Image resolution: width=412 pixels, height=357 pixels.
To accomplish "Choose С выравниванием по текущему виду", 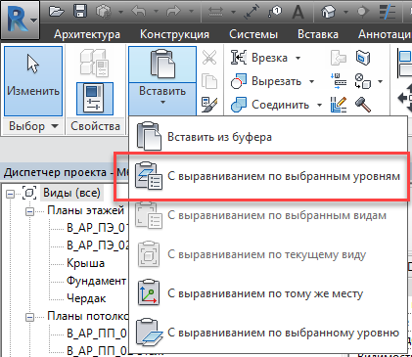I will [268, 254].
